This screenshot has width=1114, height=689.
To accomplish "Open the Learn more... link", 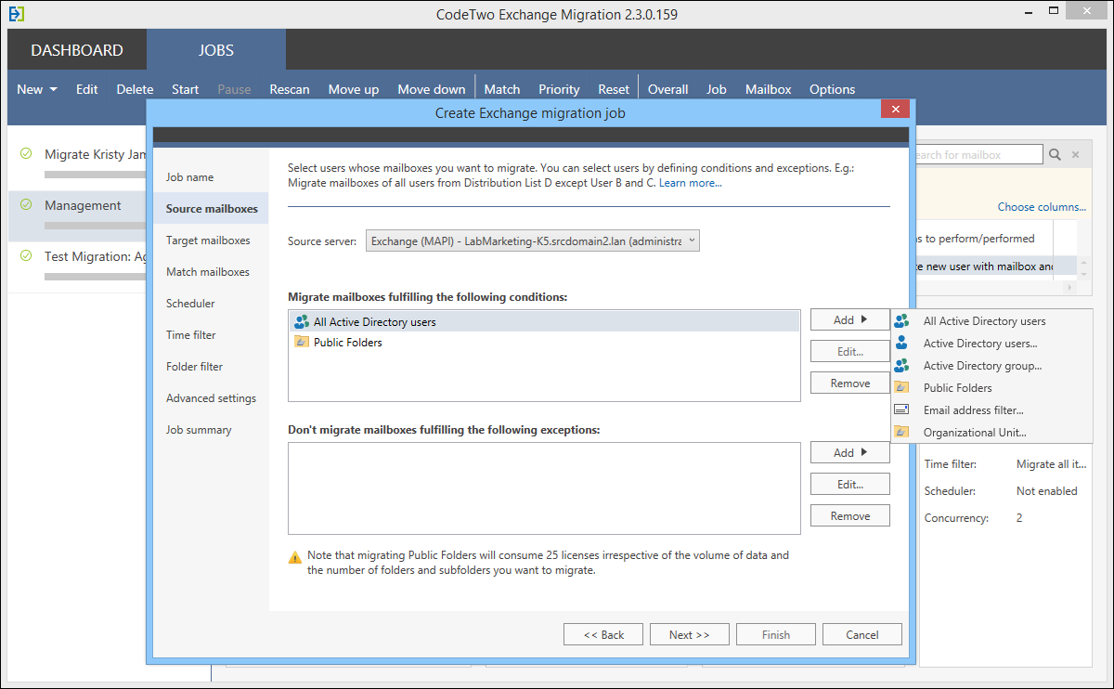I will click(x=691, y=183).
